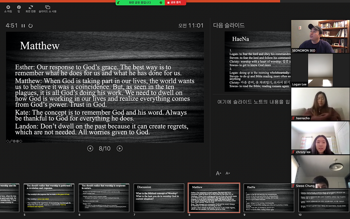Click haenacho's video tile
Screen dimensions: 350x219
(320, 104)
